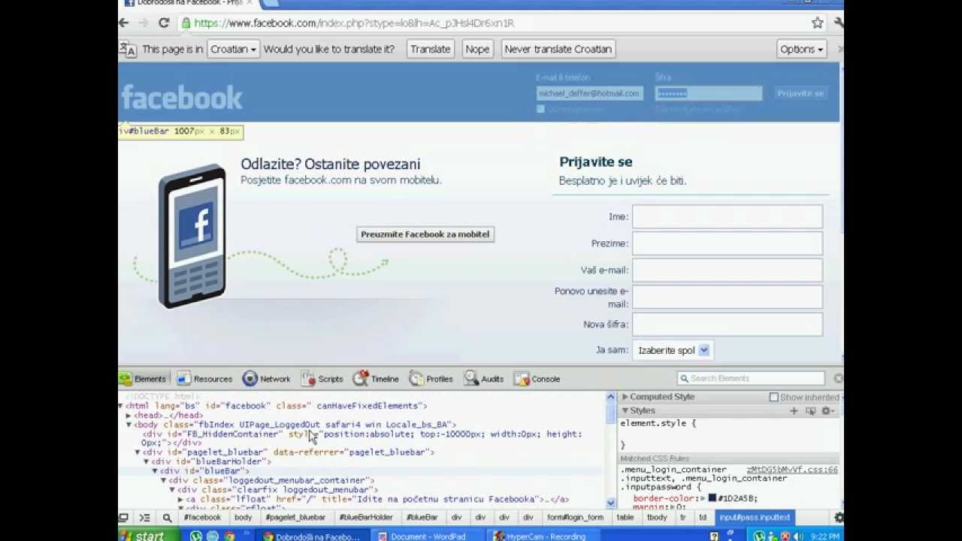Select body breadcrumb item
962x541 pixels.
click(x=243, y=518)
